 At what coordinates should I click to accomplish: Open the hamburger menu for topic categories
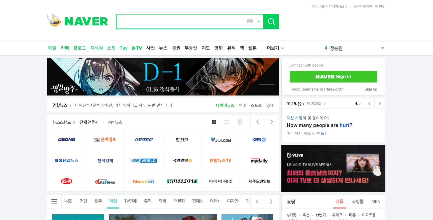point(54,201)
